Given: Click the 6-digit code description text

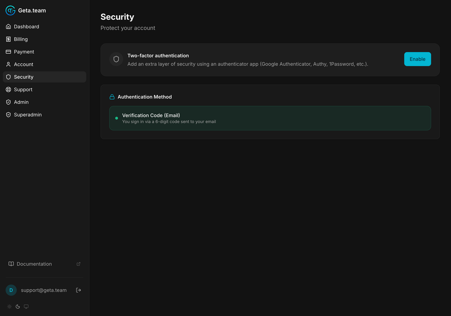Looking at the screenshot, I should [169, 122].
